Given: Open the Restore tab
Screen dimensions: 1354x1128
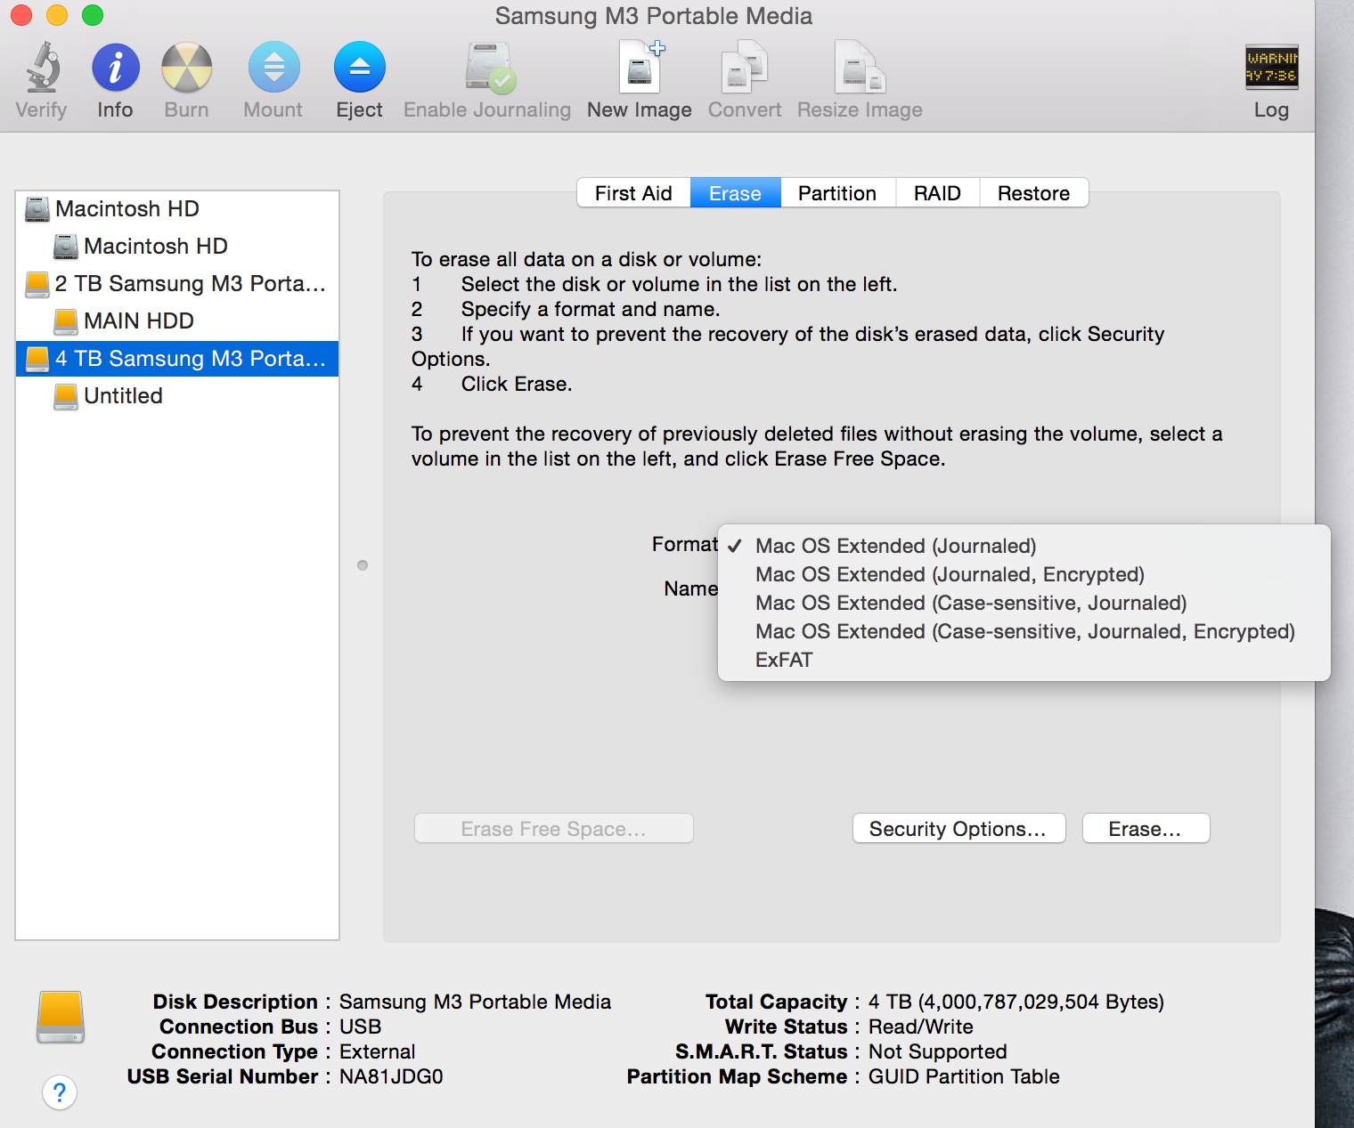Looking at the screenshot, I should click(1033, 193).
